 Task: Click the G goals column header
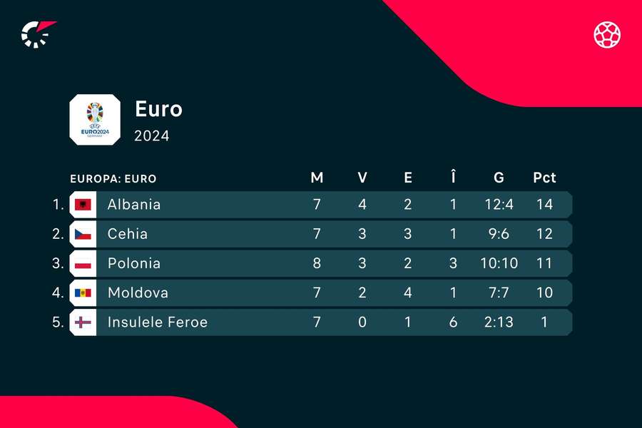499,178
